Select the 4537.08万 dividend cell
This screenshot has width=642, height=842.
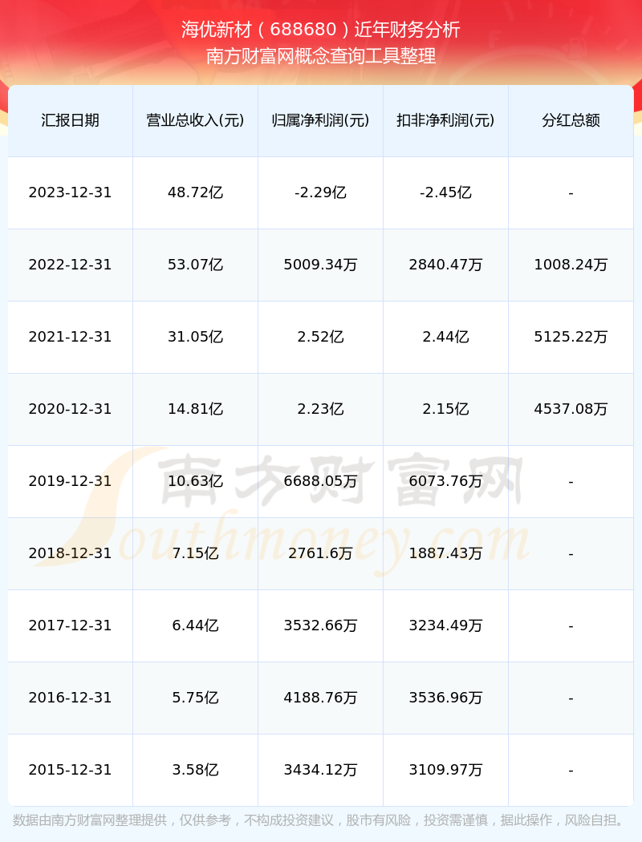point(571,409)
